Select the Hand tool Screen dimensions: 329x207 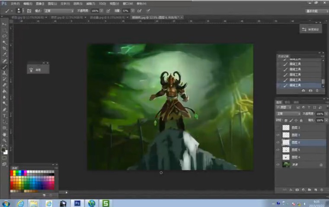click(4, 134)
